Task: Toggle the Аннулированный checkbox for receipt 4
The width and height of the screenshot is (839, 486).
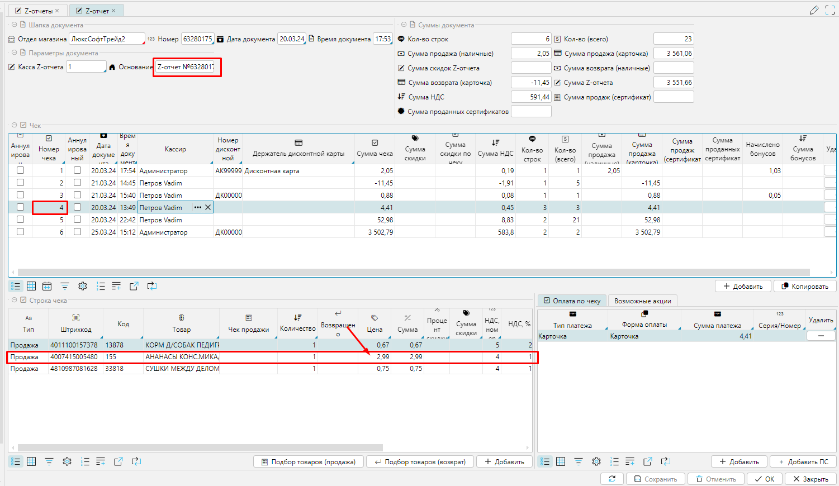Action: click(77, 207)
